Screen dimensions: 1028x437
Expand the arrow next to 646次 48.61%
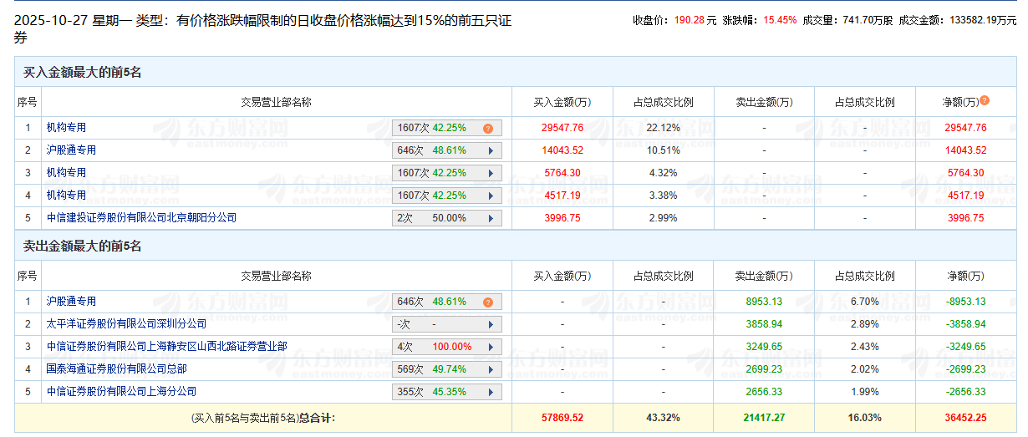pos(490,151)
